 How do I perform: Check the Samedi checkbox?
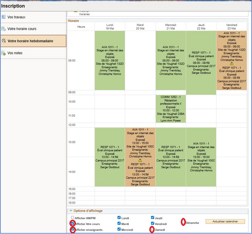pyautogui.click(x=153, y=229)
